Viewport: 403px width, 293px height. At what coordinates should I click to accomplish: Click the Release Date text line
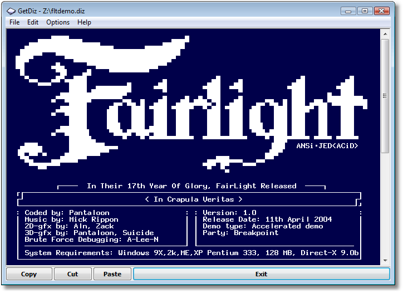tap(267, 219)
